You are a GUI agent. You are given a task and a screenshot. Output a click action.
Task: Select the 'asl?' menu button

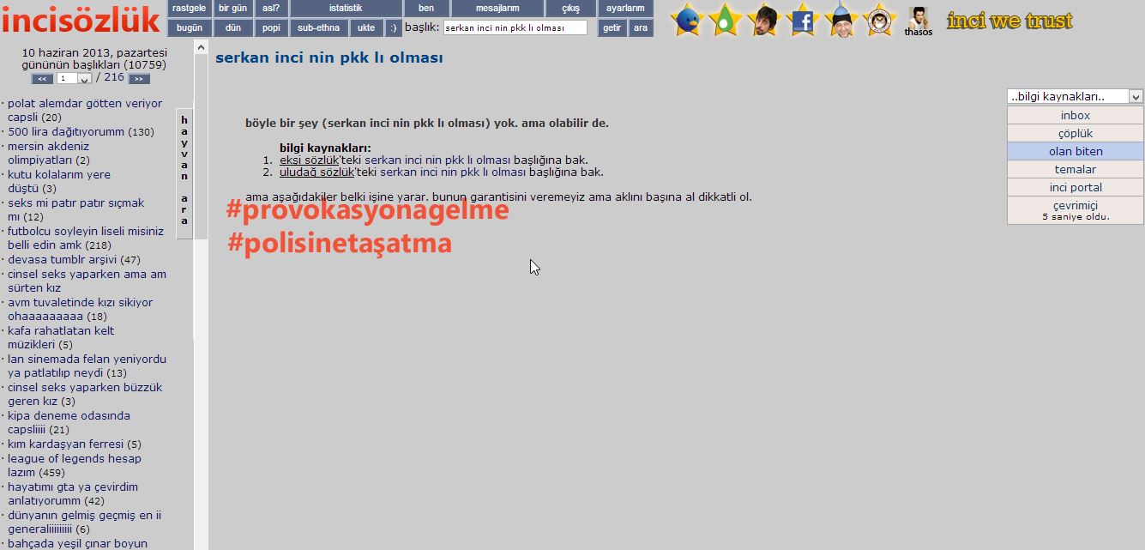pos(271,9)
